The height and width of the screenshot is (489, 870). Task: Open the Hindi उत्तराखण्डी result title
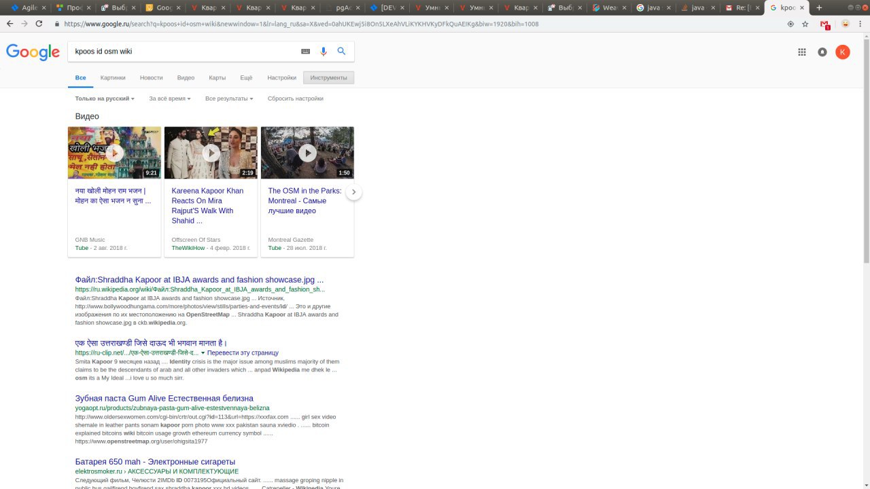[151, 343]
